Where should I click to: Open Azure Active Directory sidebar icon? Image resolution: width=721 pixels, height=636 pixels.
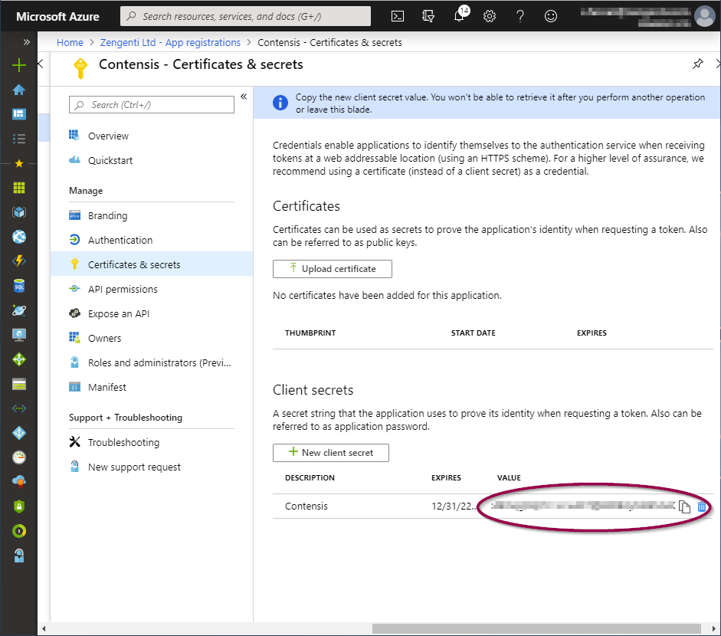click(x=19, y=433)
